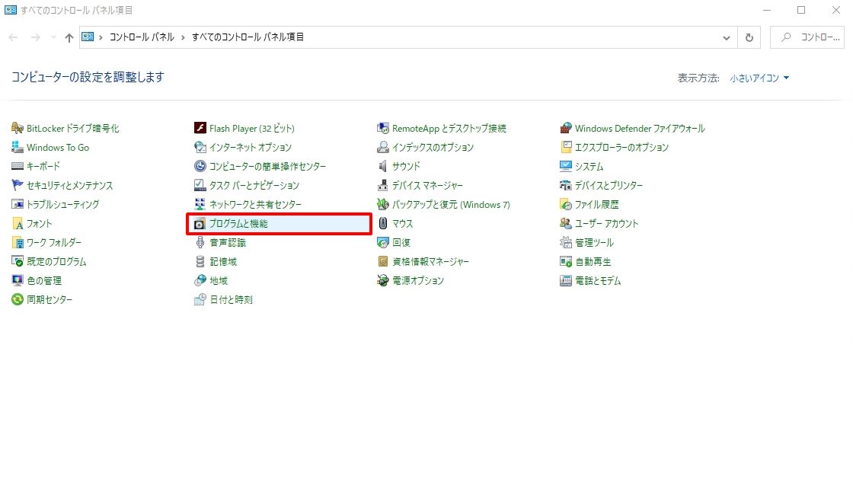Expand the chevron before コントロール パネル breadcrumb
Image resolution: width=853 pixels, height=479 pixels.
[x=101, y=37]
